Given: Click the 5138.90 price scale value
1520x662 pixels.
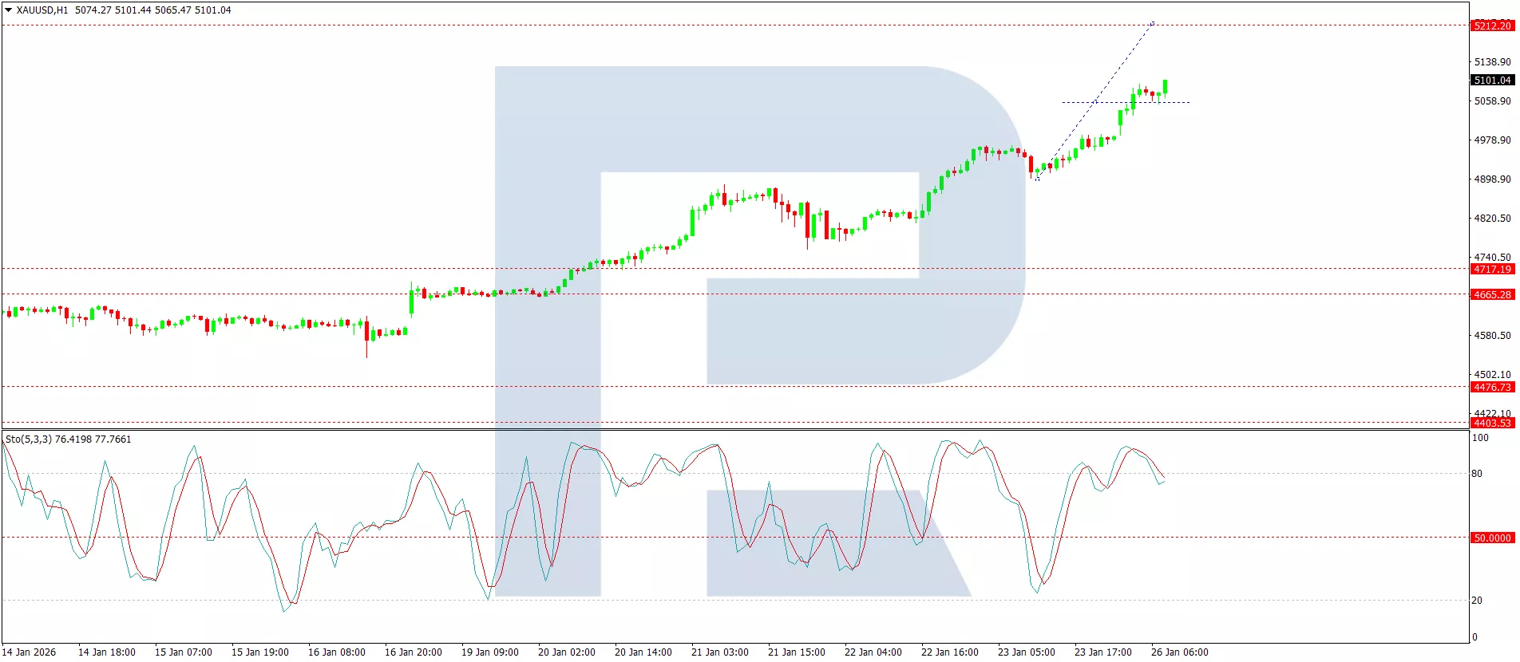Looking at the screenshot, I should click(1491, 61).
